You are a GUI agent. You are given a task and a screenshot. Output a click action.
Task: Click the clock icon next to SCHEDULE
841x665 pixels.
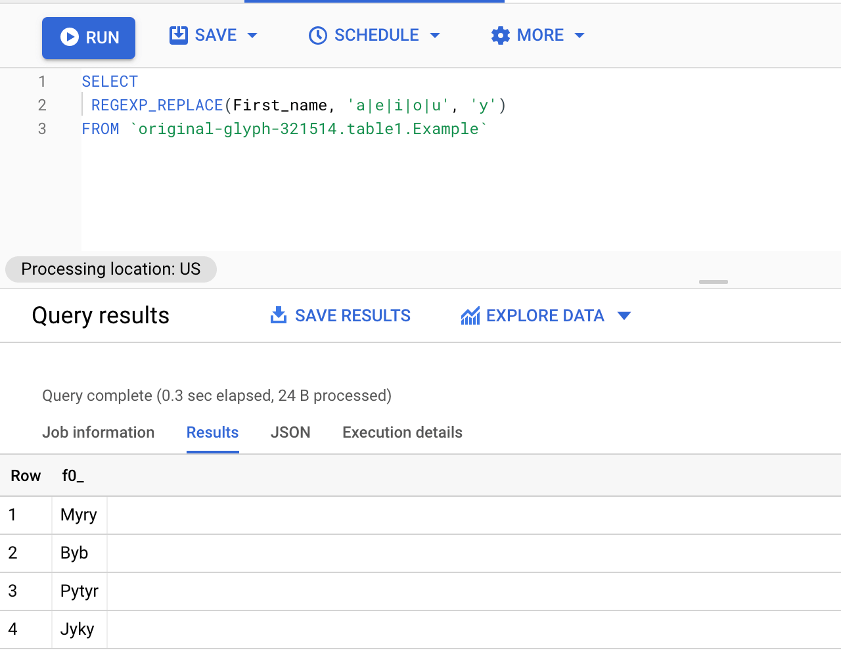[318, 35]
